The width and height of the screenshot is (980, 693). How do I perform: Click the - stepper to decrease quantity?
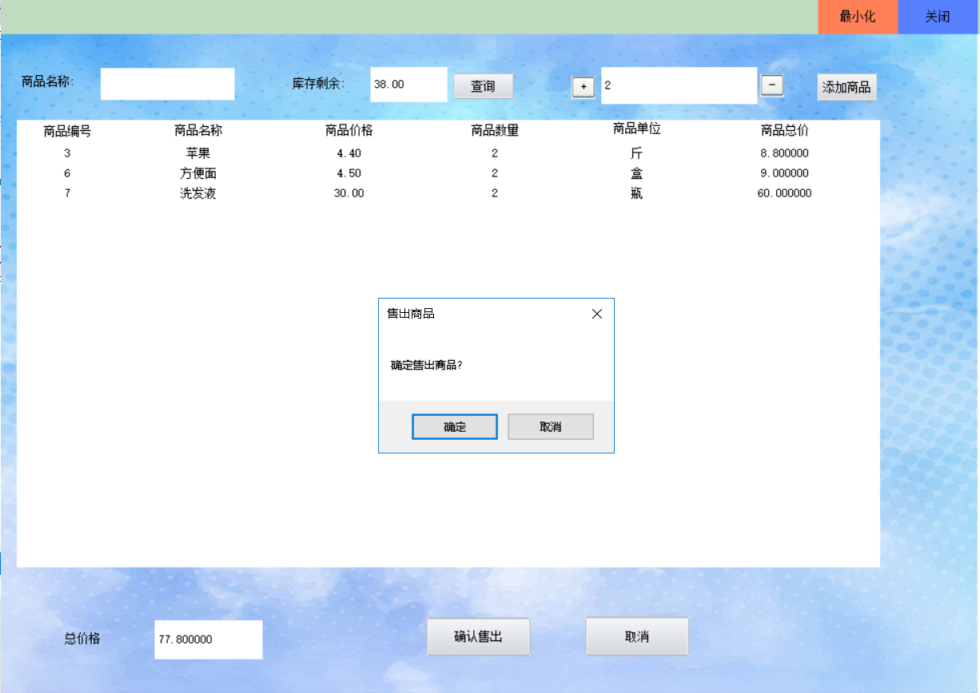[771, 85]
